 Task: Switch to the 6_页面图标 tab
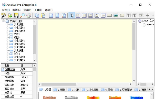tap(124, 90)
